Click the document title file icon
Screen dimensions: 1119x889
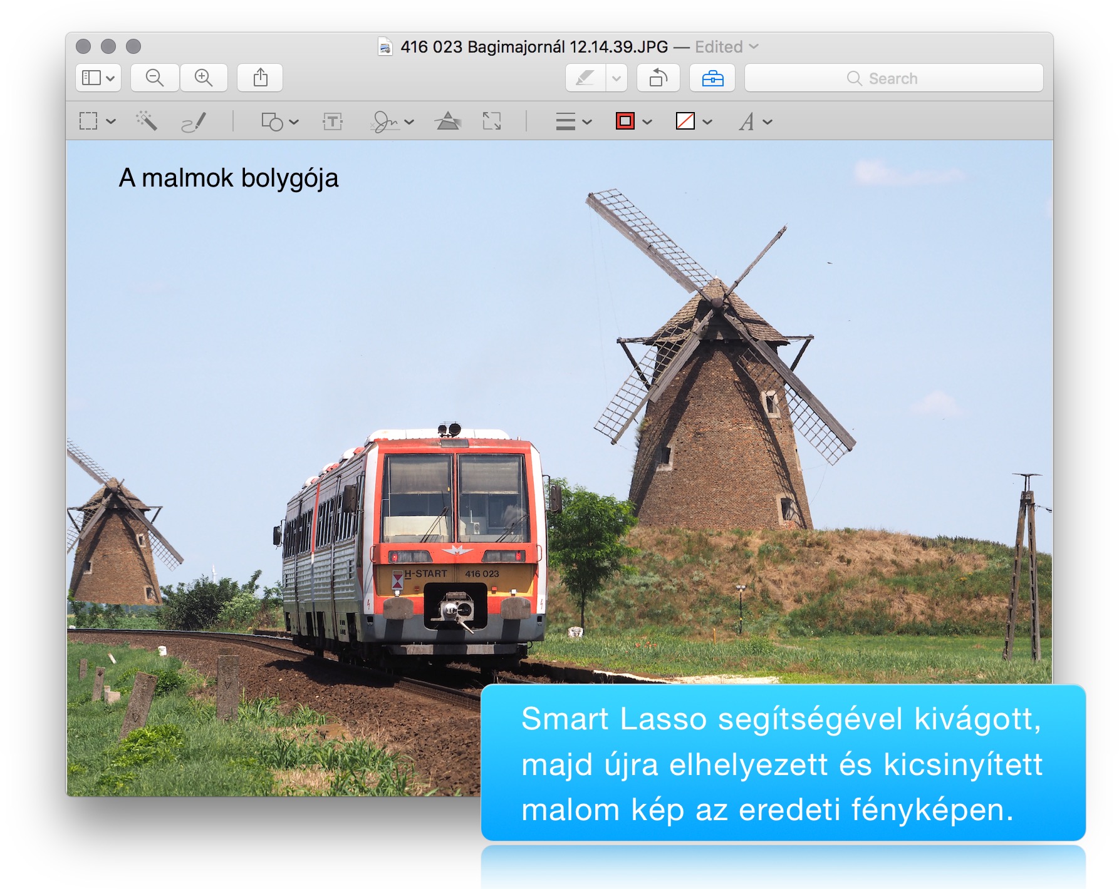[x=385, y=47]
